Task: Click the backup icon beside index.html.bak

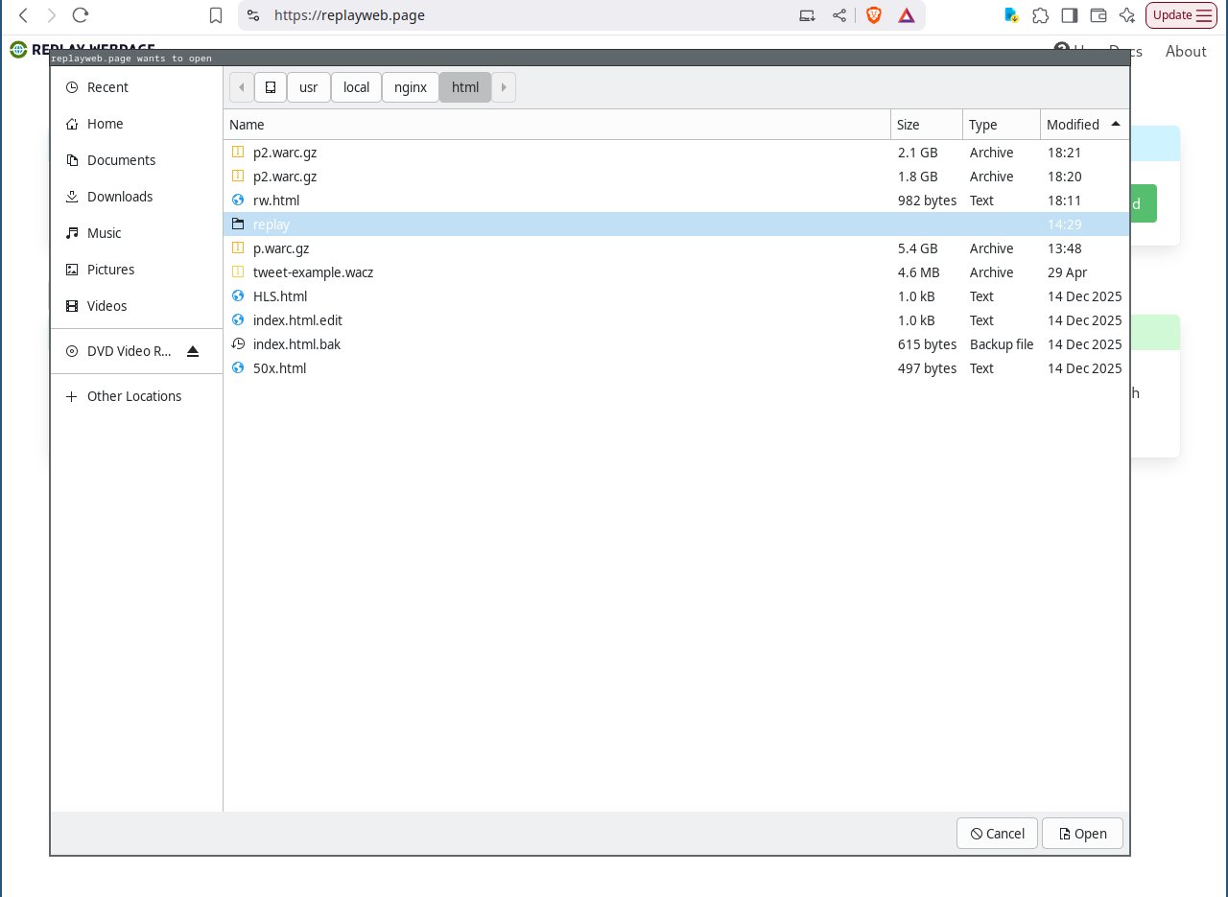Action: coord(238,343)
